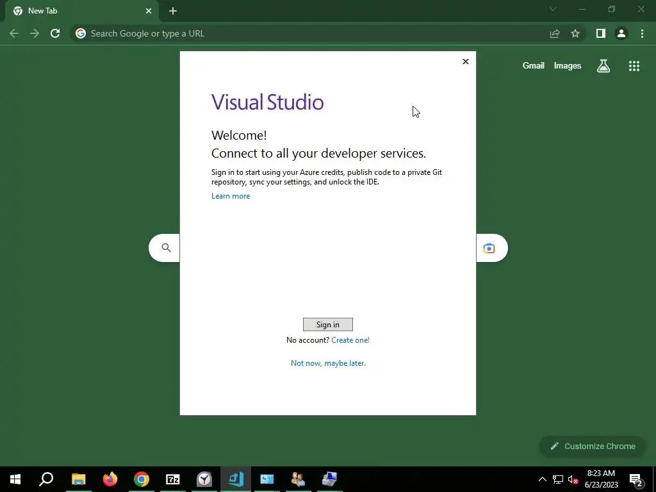Click the muted volume tray icon

[x=573, y=479]
